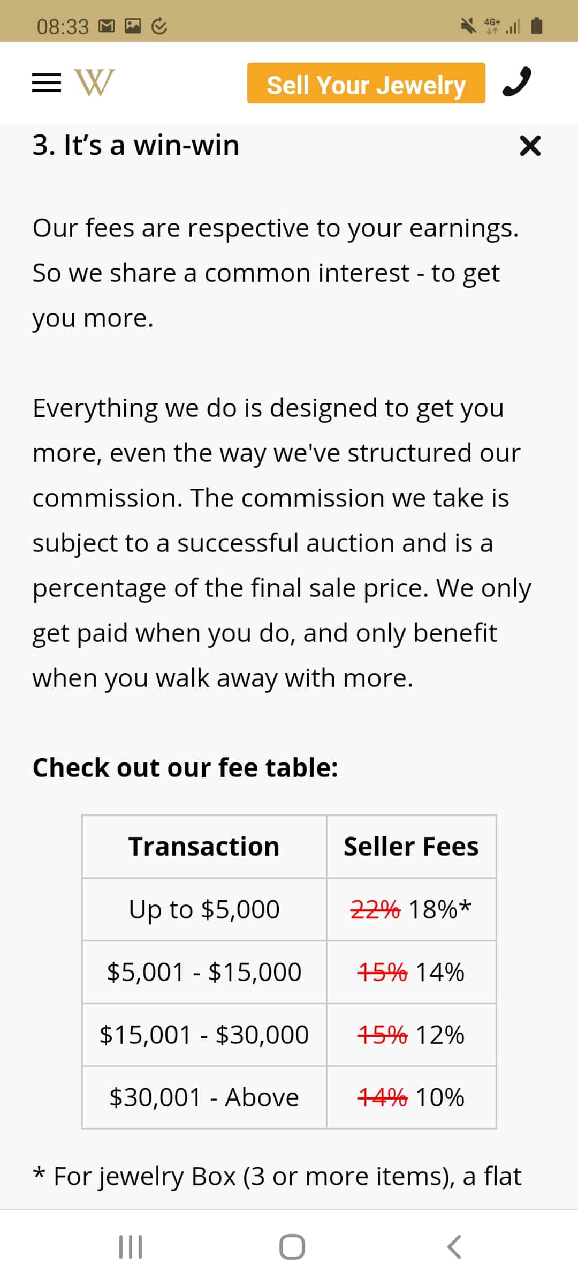Open Android recent apps button

pos(130,1246)
